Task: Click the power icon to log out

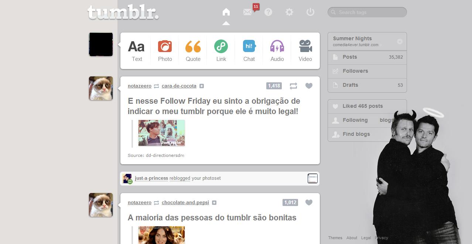Action: click(310, 12)
